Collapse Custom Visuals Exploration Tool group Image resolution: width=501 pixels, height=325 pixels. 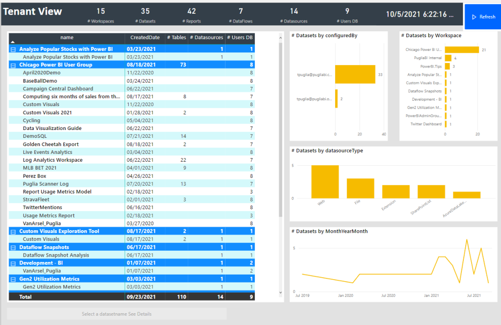(13, 232)
